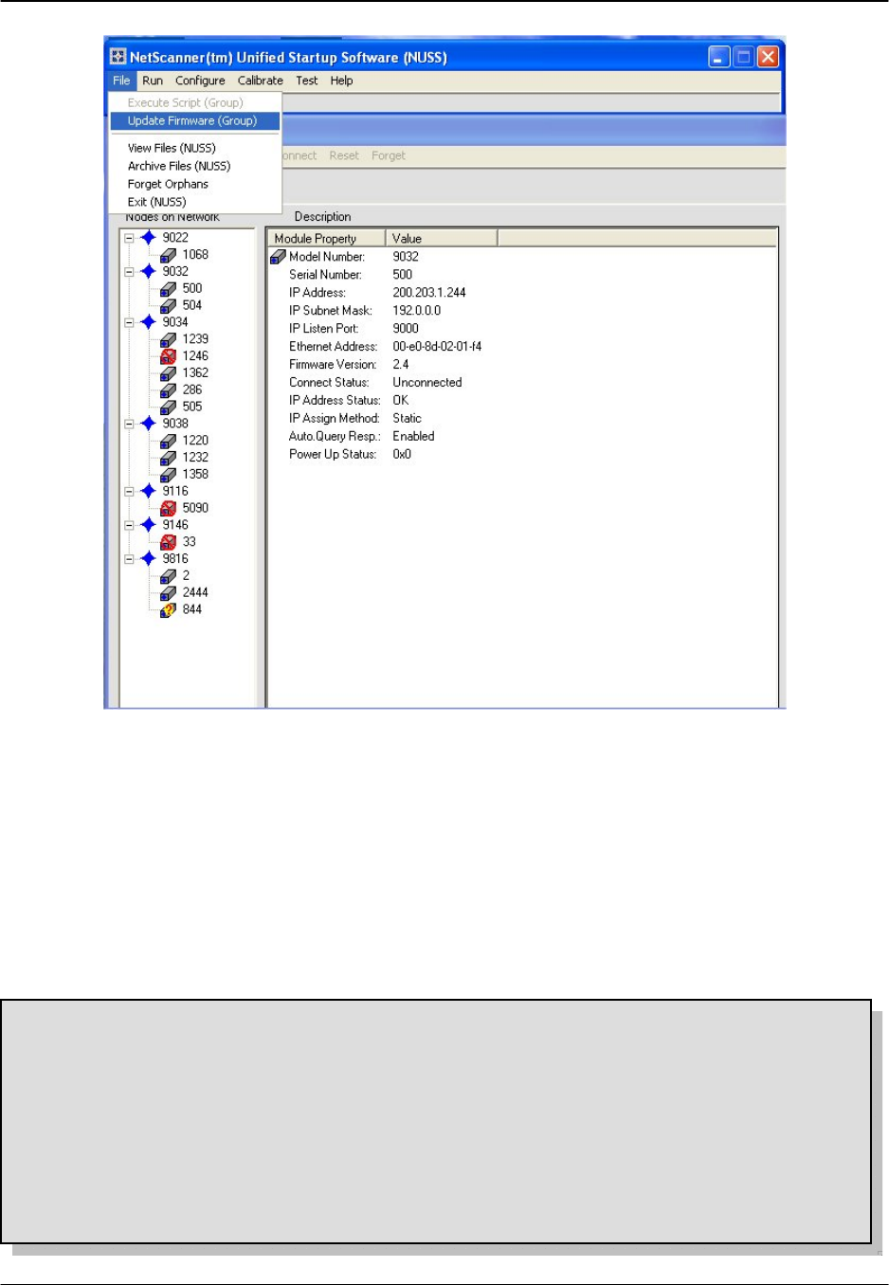Open the Calibrate menu
This screenshot has height=1285, width=889.
(260, 81)
